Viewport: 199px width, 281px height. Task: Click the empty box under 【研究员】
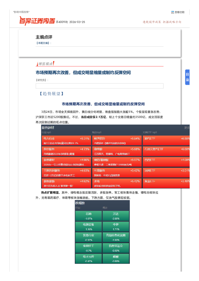(x=100, y=86)
